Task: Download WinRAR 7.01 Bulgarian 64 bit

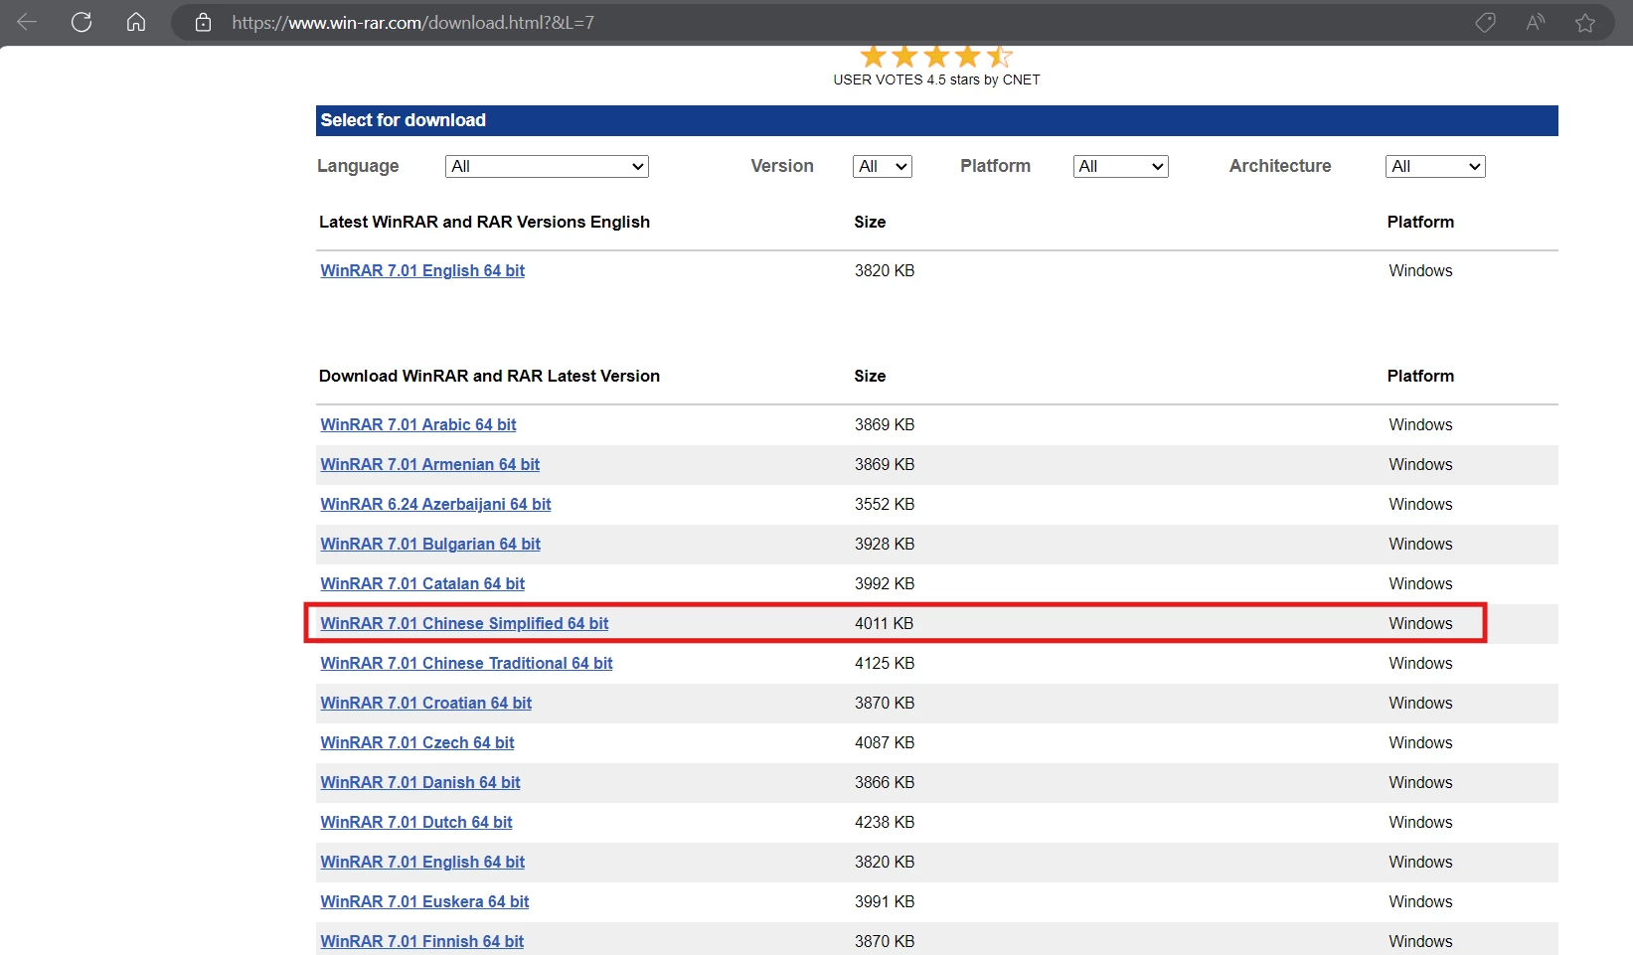Action: [430, 544]
